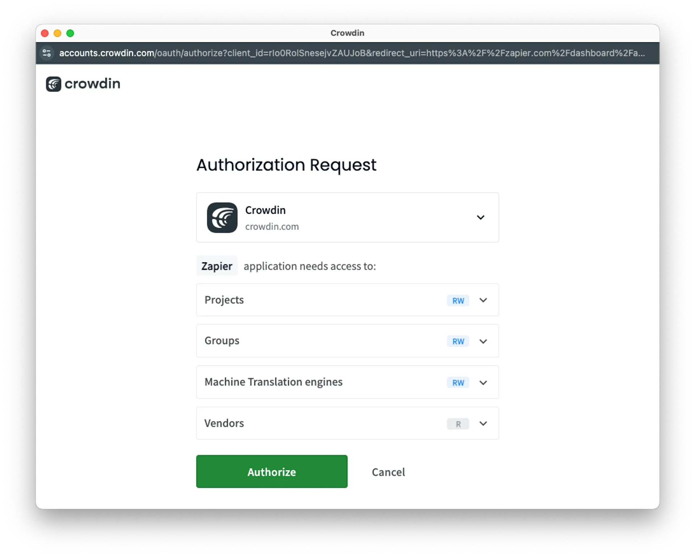Click the Authorization Request heading
Screen dimensions: 695x556
[x=286, y=165]
